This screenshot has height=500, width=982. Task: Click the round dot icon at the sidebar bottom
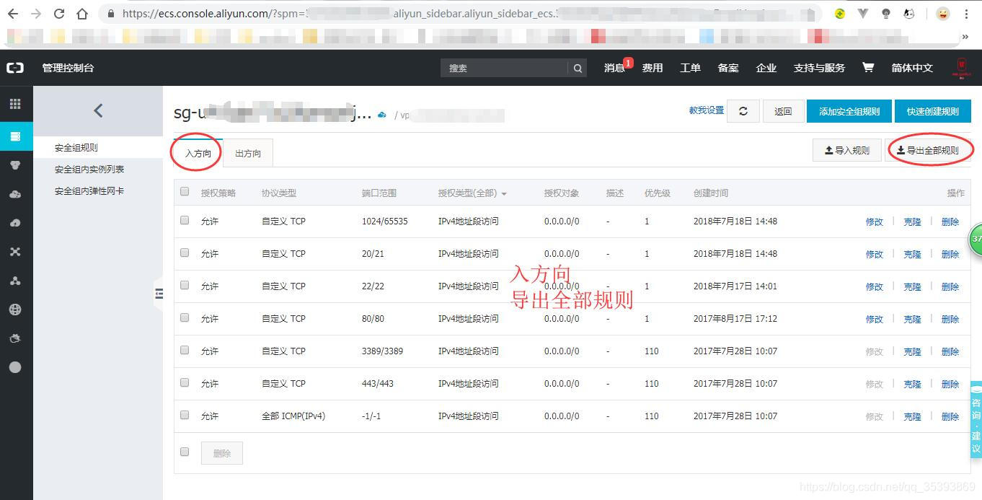click(15, 367)
